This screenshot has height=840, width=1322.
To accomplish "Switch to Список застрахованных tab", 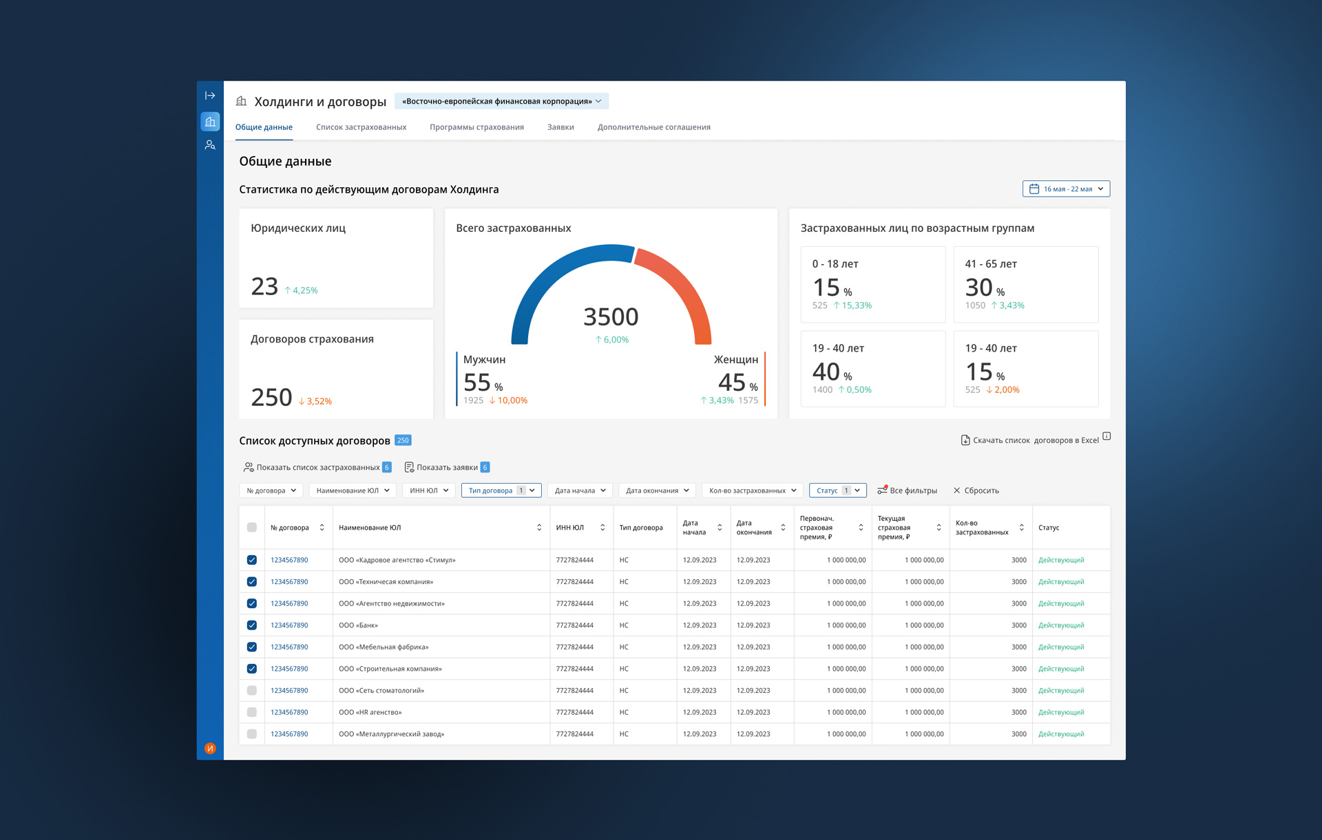I will tap(361, 127).
